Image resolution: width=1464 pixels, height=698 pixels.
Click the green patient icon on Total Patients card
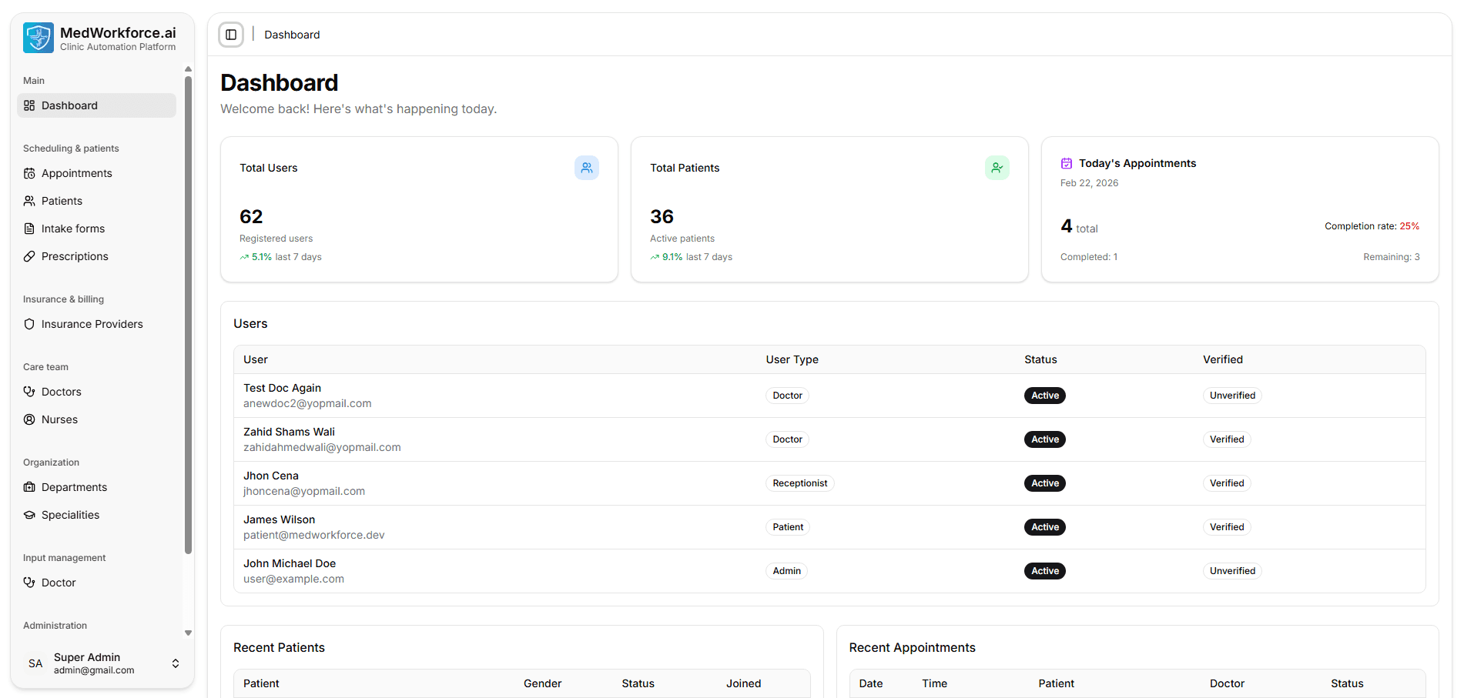(997, 167)
